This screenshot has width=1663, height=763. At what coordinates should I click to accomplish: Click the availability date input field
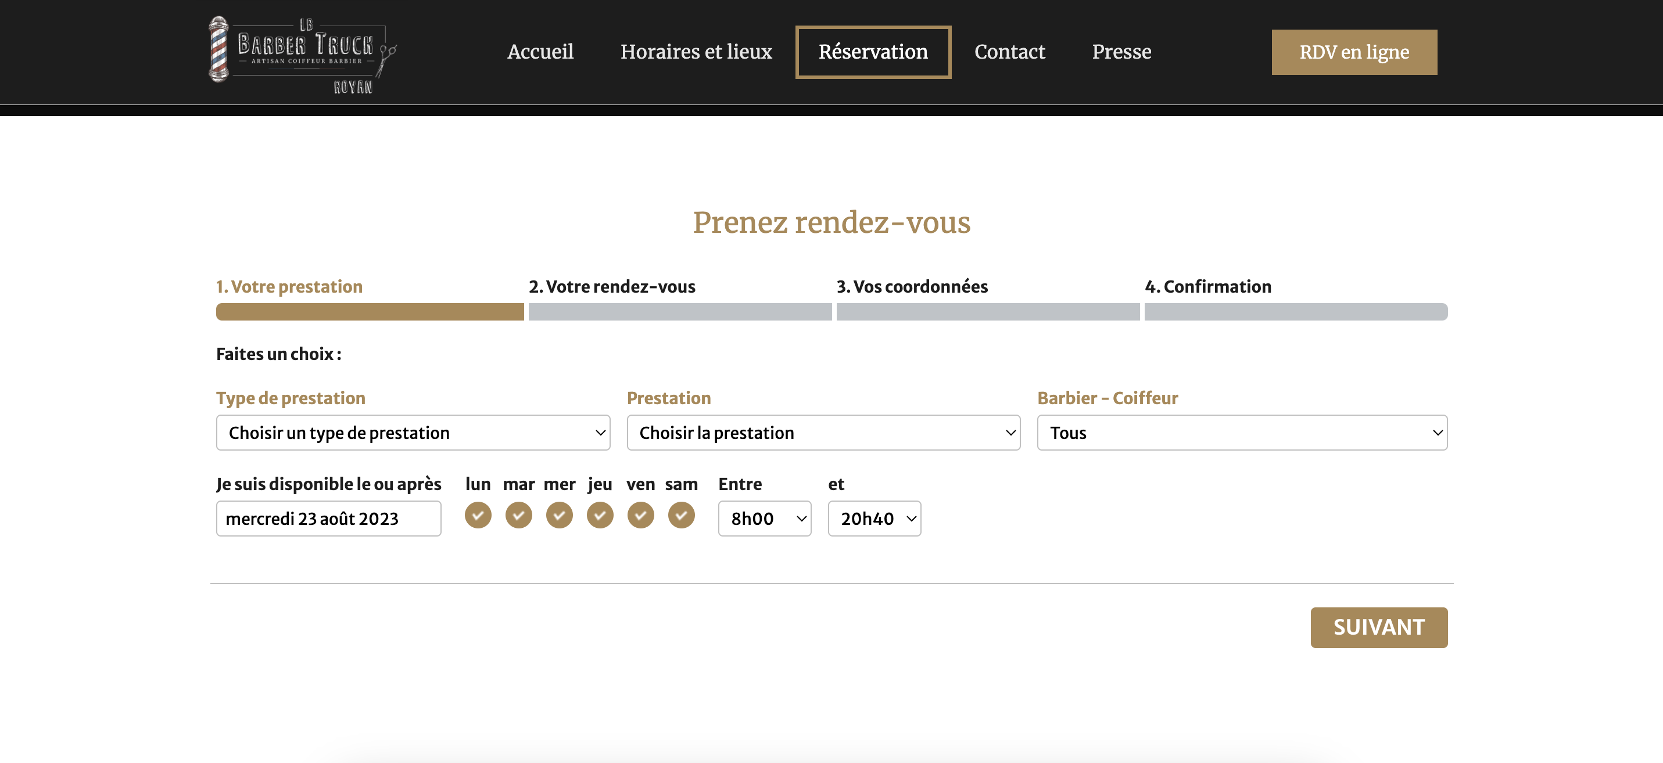[328, 518]
